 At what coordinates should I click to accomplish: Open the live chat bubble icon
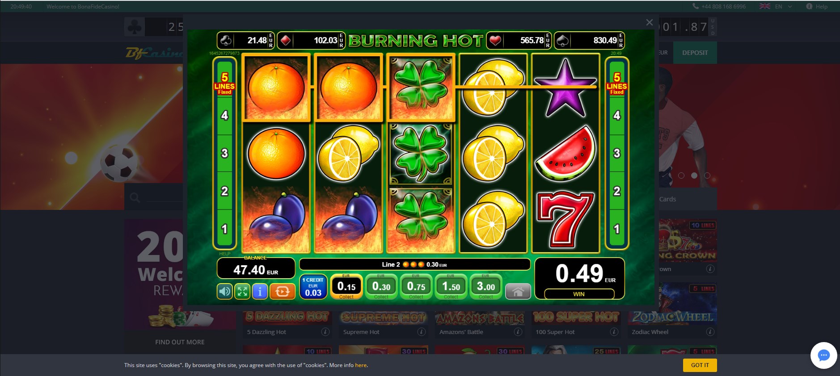click(823, 355)
